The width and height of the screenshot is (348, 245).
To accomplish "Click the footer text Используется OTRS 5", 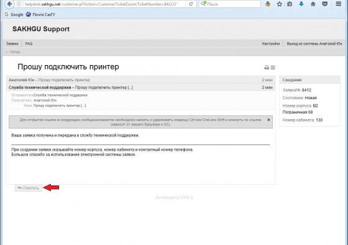I will 174,197.
